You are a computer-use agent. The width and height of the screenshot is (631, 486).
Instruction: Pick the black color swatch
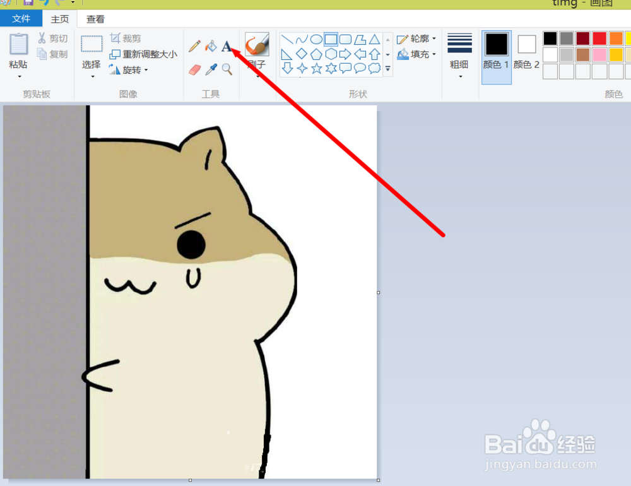click(550, 39)
